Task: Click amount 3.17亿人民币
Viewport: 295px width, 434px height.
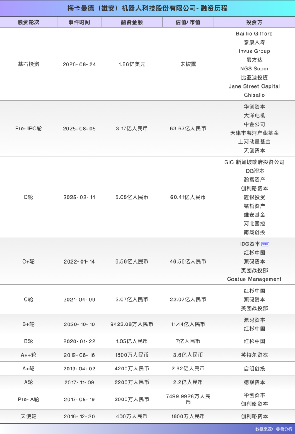Action: tap(132, 128)
